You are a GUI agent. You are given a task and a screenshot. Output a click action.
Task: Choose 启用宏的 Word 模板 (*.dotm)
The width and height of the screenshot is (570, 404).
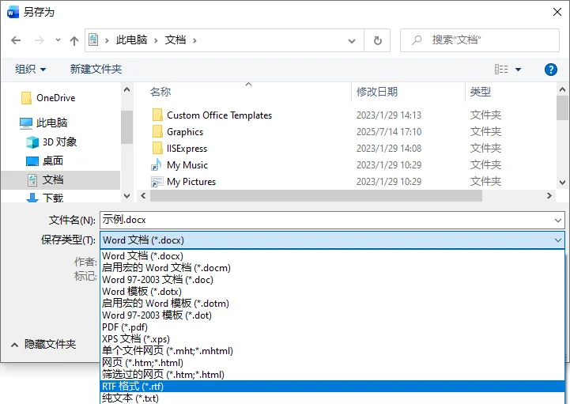332,304
